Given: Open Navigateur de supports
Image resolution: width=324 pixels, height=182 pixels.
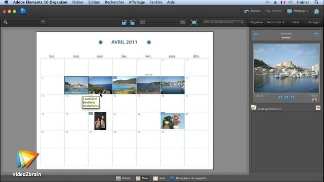Looking at the screenshot, I should pos(188,178).
